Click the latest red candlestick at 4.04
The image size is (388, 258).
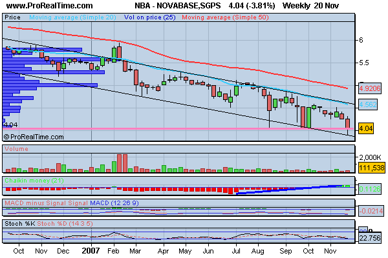point(348,124)
